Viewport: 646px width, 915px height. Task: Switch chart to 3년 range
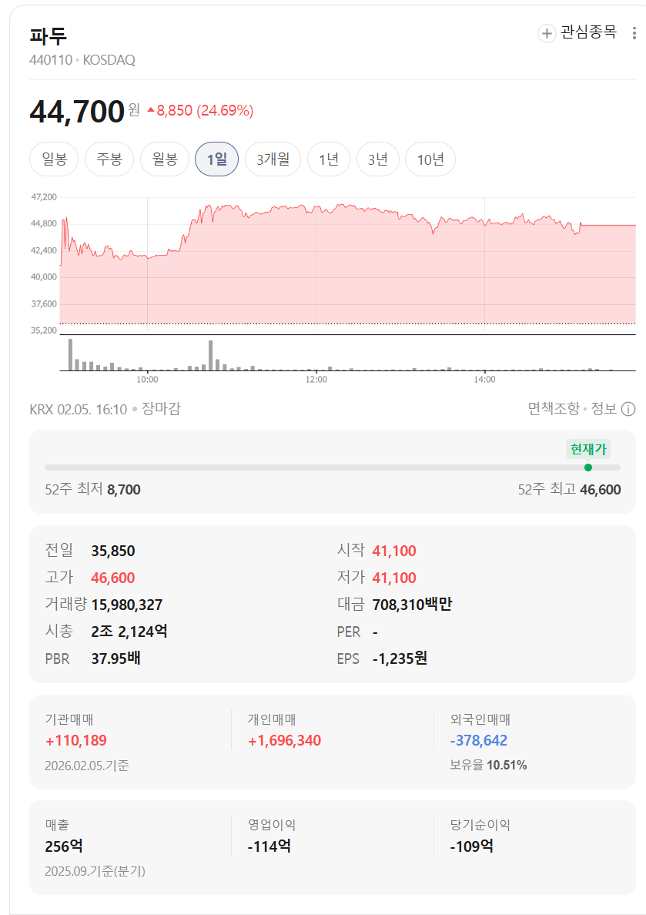pos(377,159)
